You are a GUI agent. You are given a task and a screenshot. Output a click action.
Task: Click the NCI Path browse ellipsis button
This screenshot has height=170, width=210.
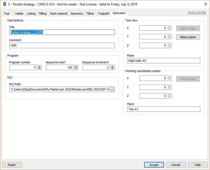[112, 90]
